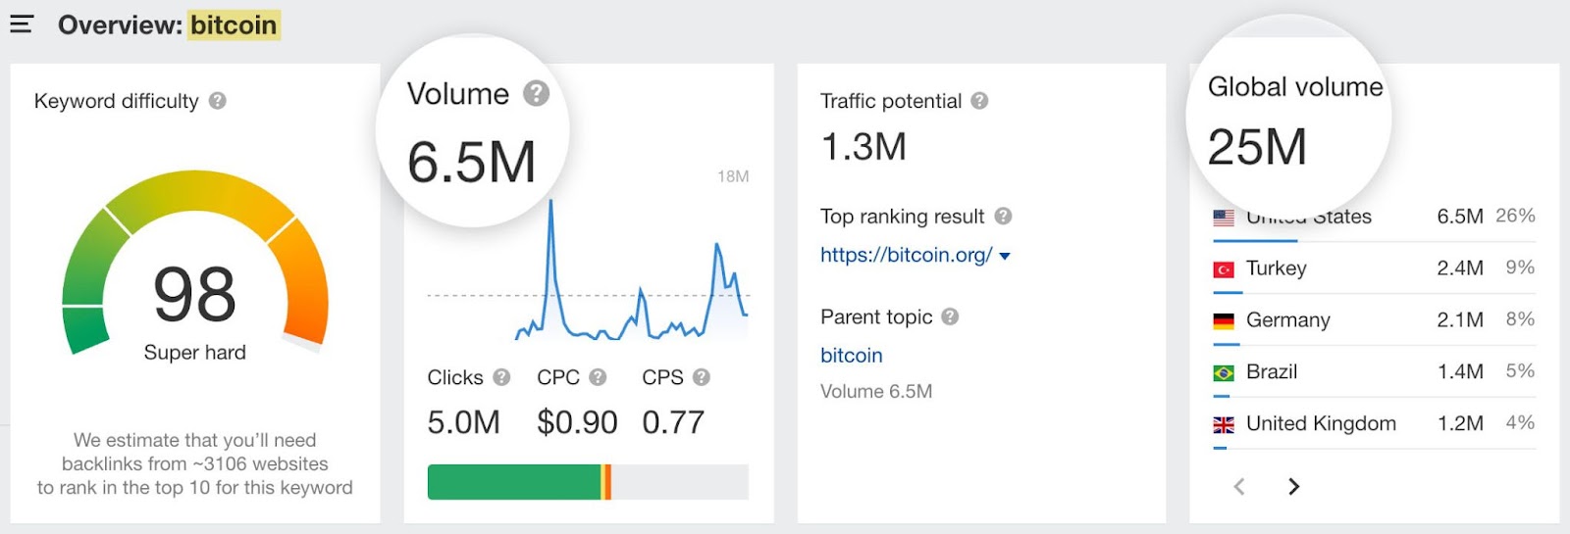This screenshot has width=1570, height=534.
Task: Open the https://bitcoin.org/ top result link
Action: click(x=906, y=256)
